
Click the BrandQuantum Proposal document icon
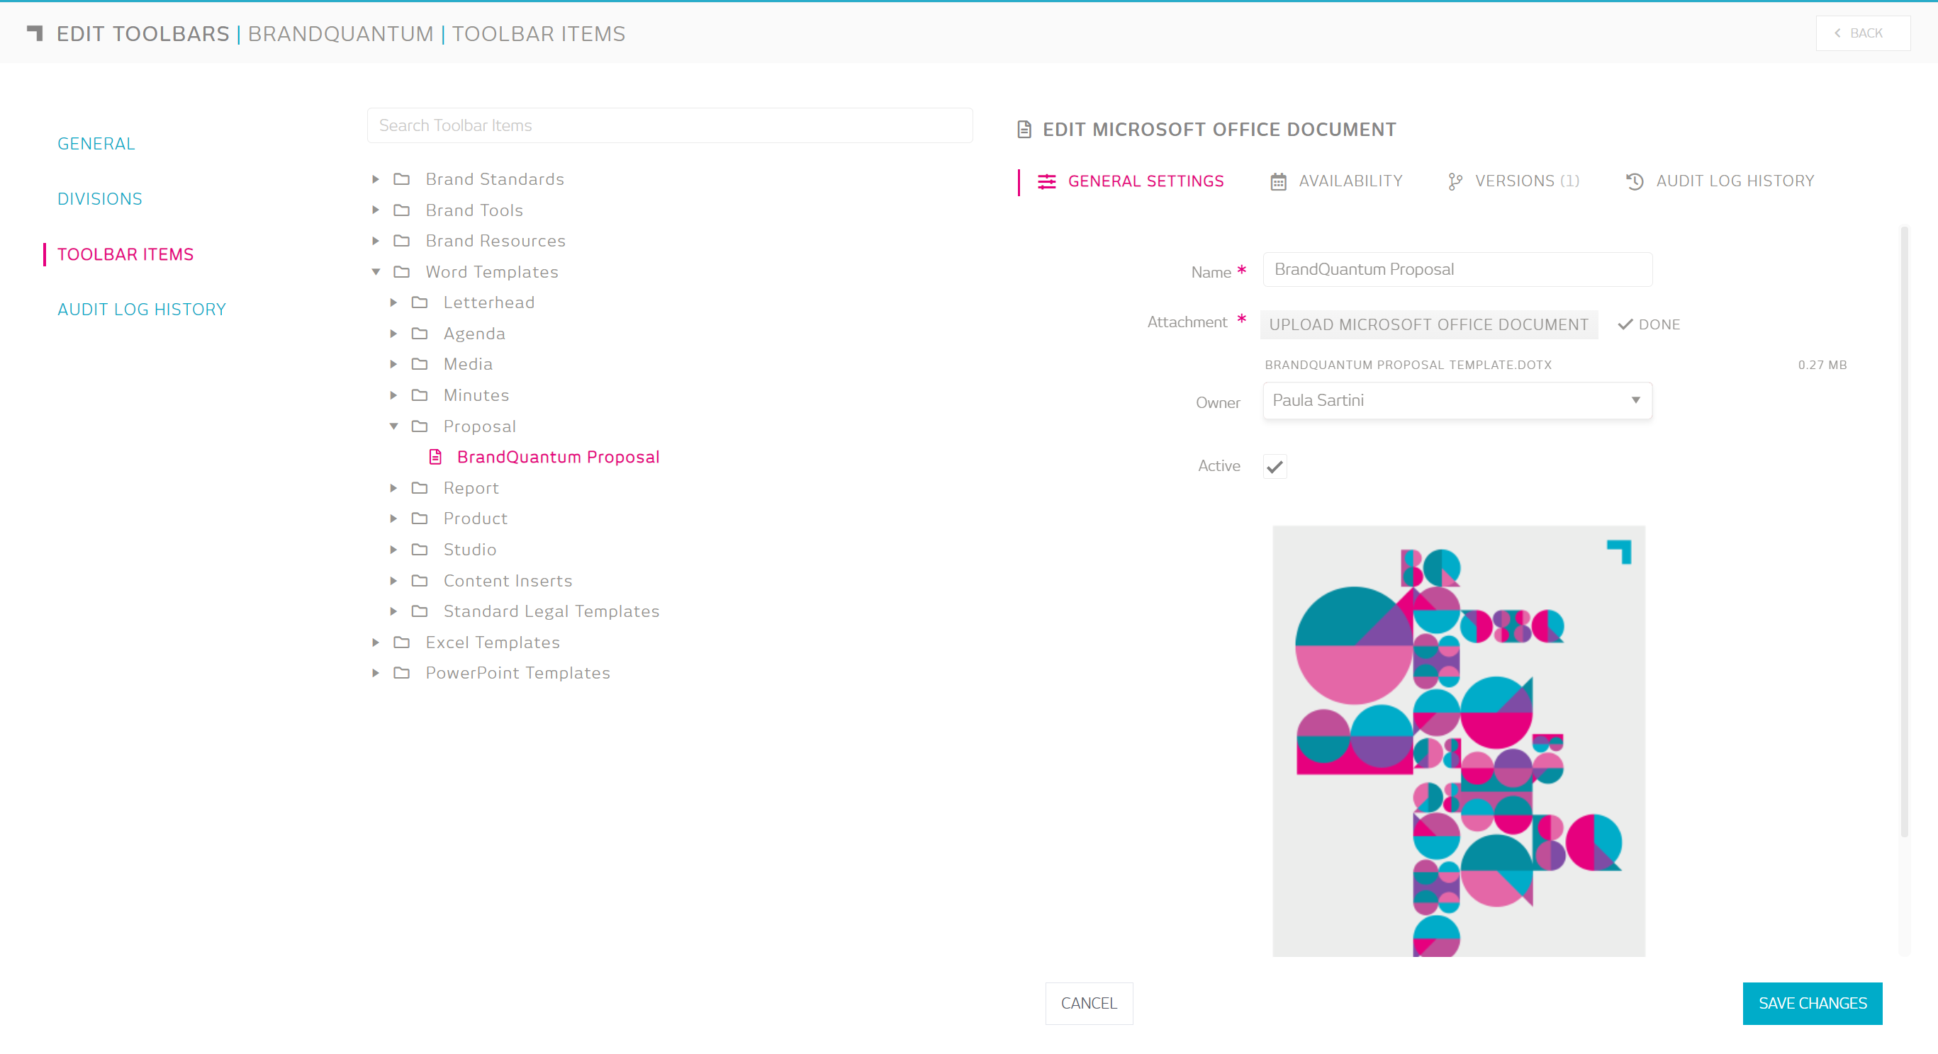(x=435, y=456)
